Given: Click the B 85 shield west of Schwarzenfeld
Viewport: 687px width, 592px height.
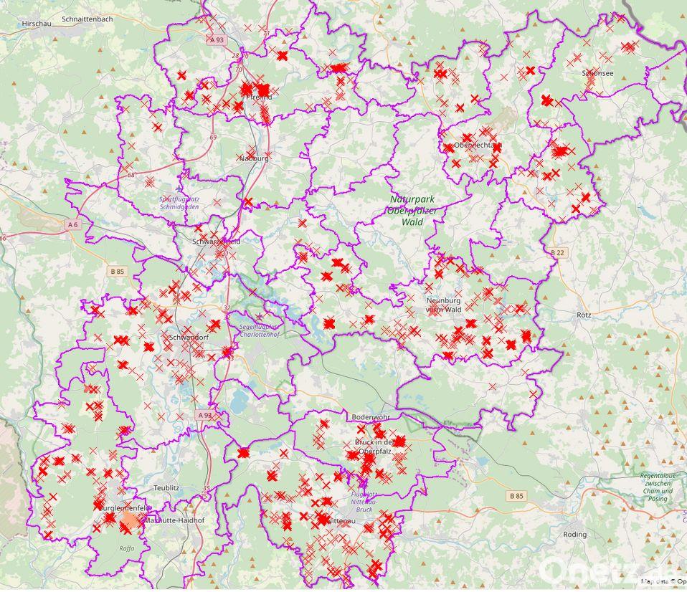Looking at the screenshot, I should click(117, 271).
